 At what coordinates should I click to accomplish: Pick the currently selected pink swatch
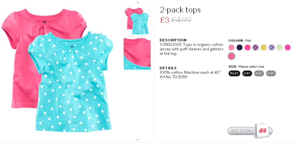coord(231,56)
